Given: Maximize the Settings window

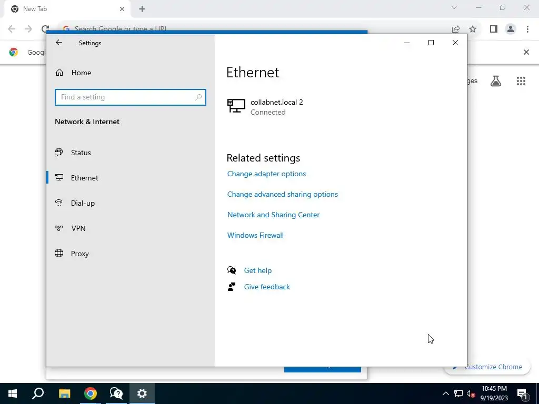Looking at the screenshot, I should point(431,43).
